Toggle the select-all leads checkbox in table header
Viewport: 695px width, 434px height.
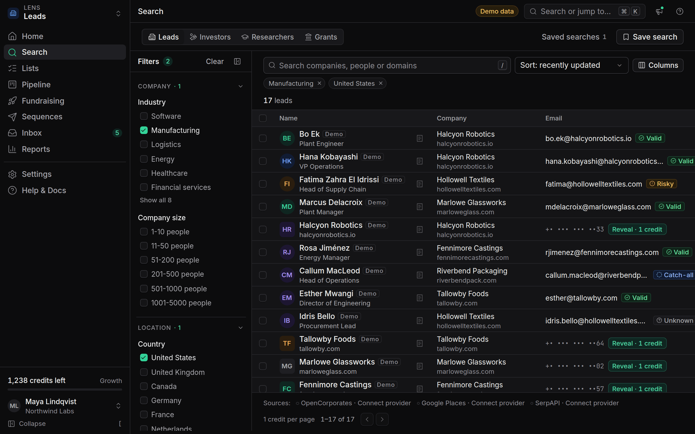(263, 118)
